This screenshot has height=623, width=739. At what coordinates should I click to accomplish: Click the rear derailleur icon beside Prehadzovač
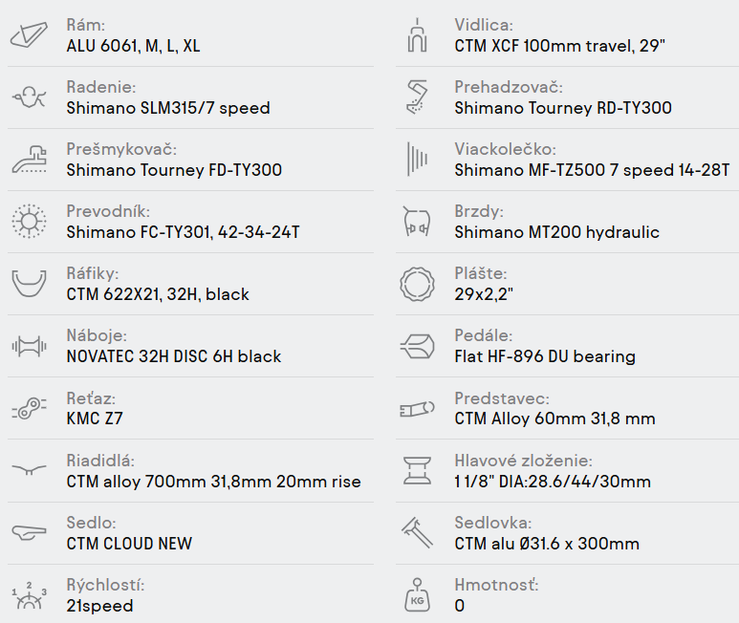(x=416, y=97)
